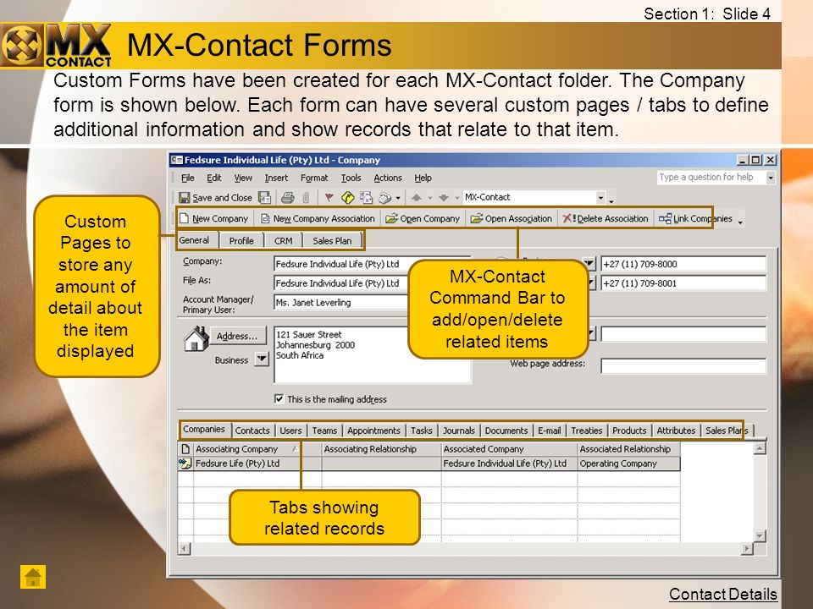Select the Teams related-records tab
Viewport: 813px width, 609px height.
[x=324, y=431]
